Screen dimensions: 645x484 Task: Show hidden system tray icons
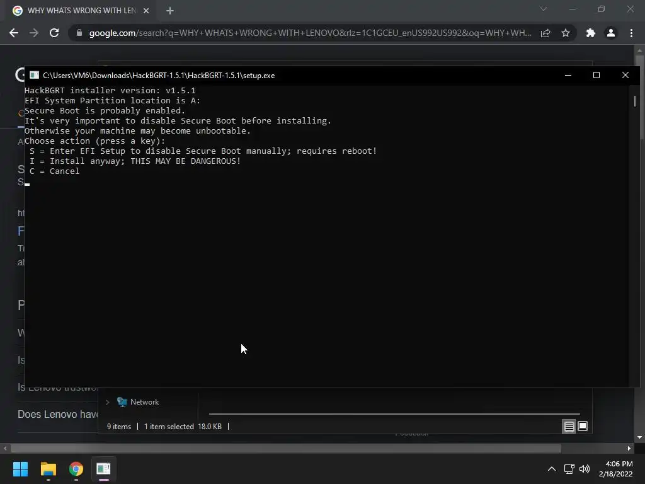coord(552,469)
